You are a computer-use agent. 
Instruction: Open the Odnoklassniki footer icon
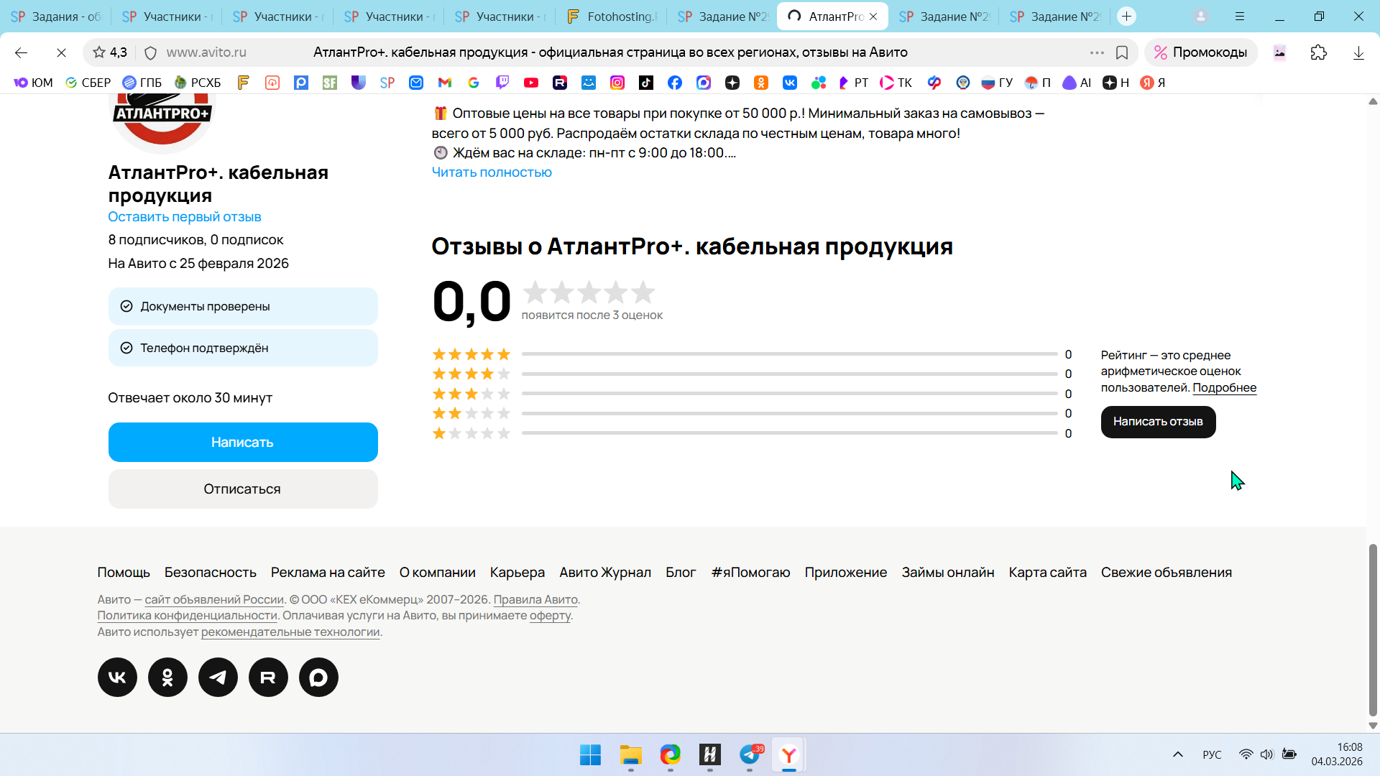167,677
